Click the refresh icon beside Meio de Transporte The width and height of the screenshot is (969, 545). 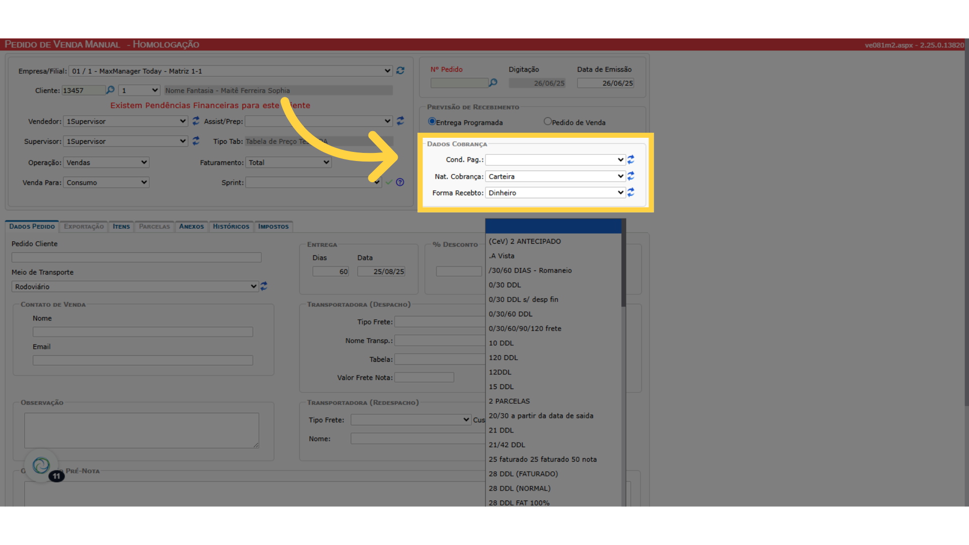(263, 286)
